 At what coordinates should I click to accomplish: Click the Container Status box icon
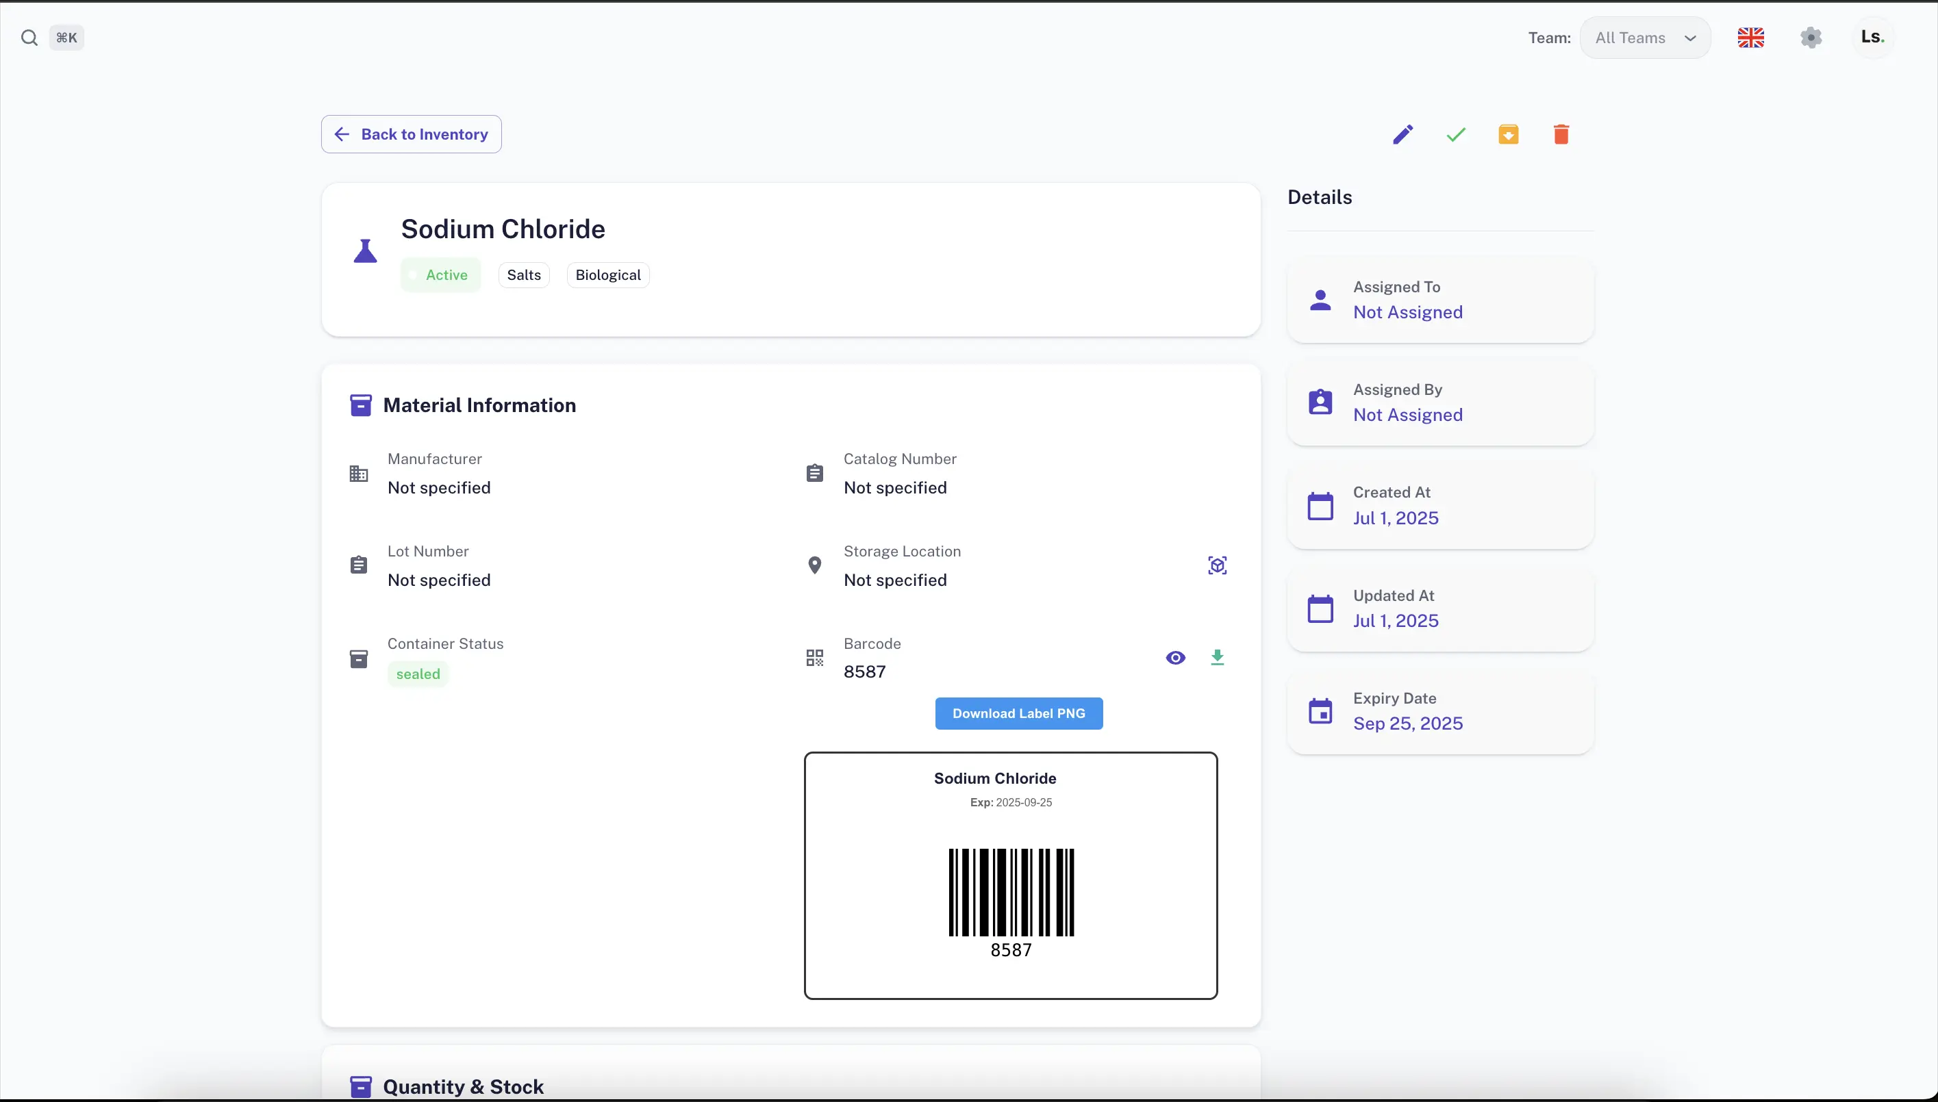(x=359, y=658)
